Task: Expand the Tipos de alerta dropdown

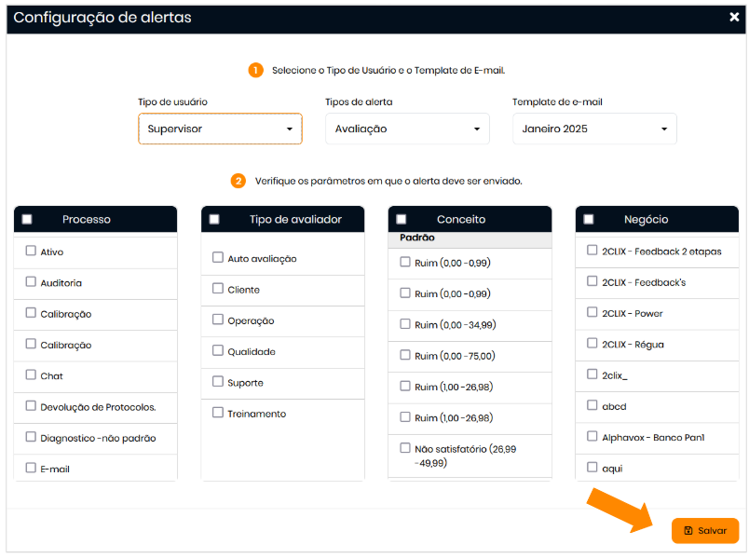Action: tap(407, 129)
